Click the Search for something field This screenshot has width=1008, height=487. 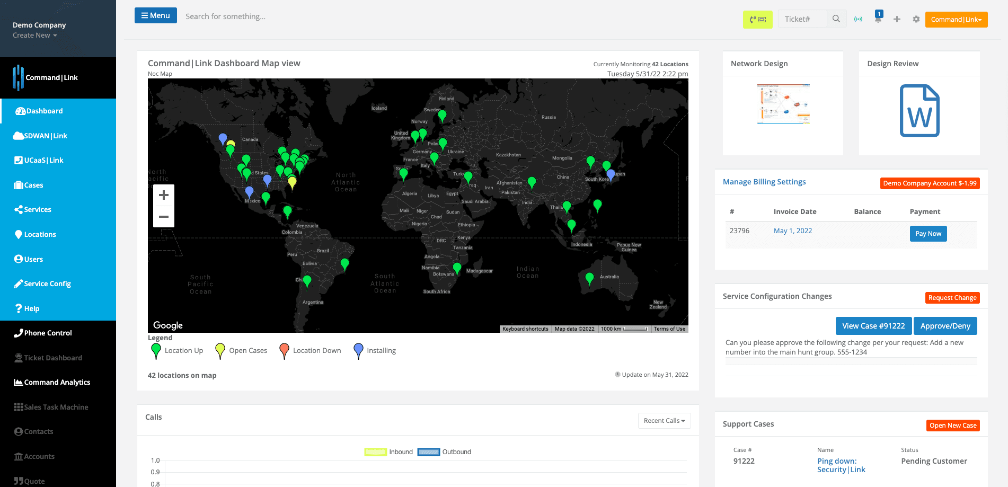click(225, 16)
